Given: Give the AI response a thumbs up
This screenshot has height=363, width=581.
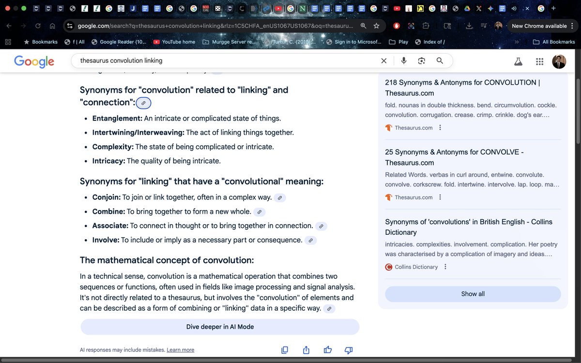Looking at the screenshot, I should (327, 350).
